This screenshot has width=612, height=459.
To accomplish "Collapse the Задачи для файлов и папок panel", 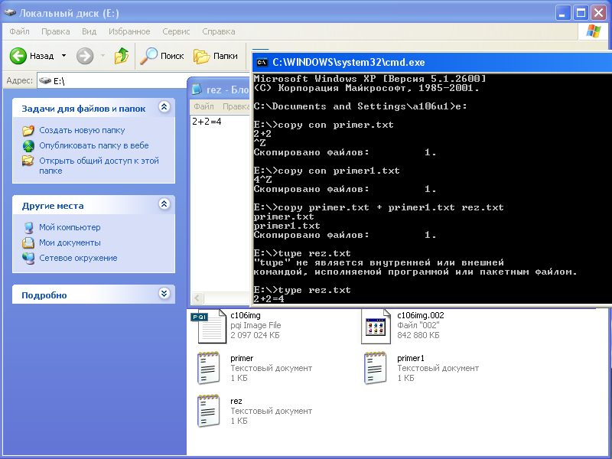I will [164, 107].
